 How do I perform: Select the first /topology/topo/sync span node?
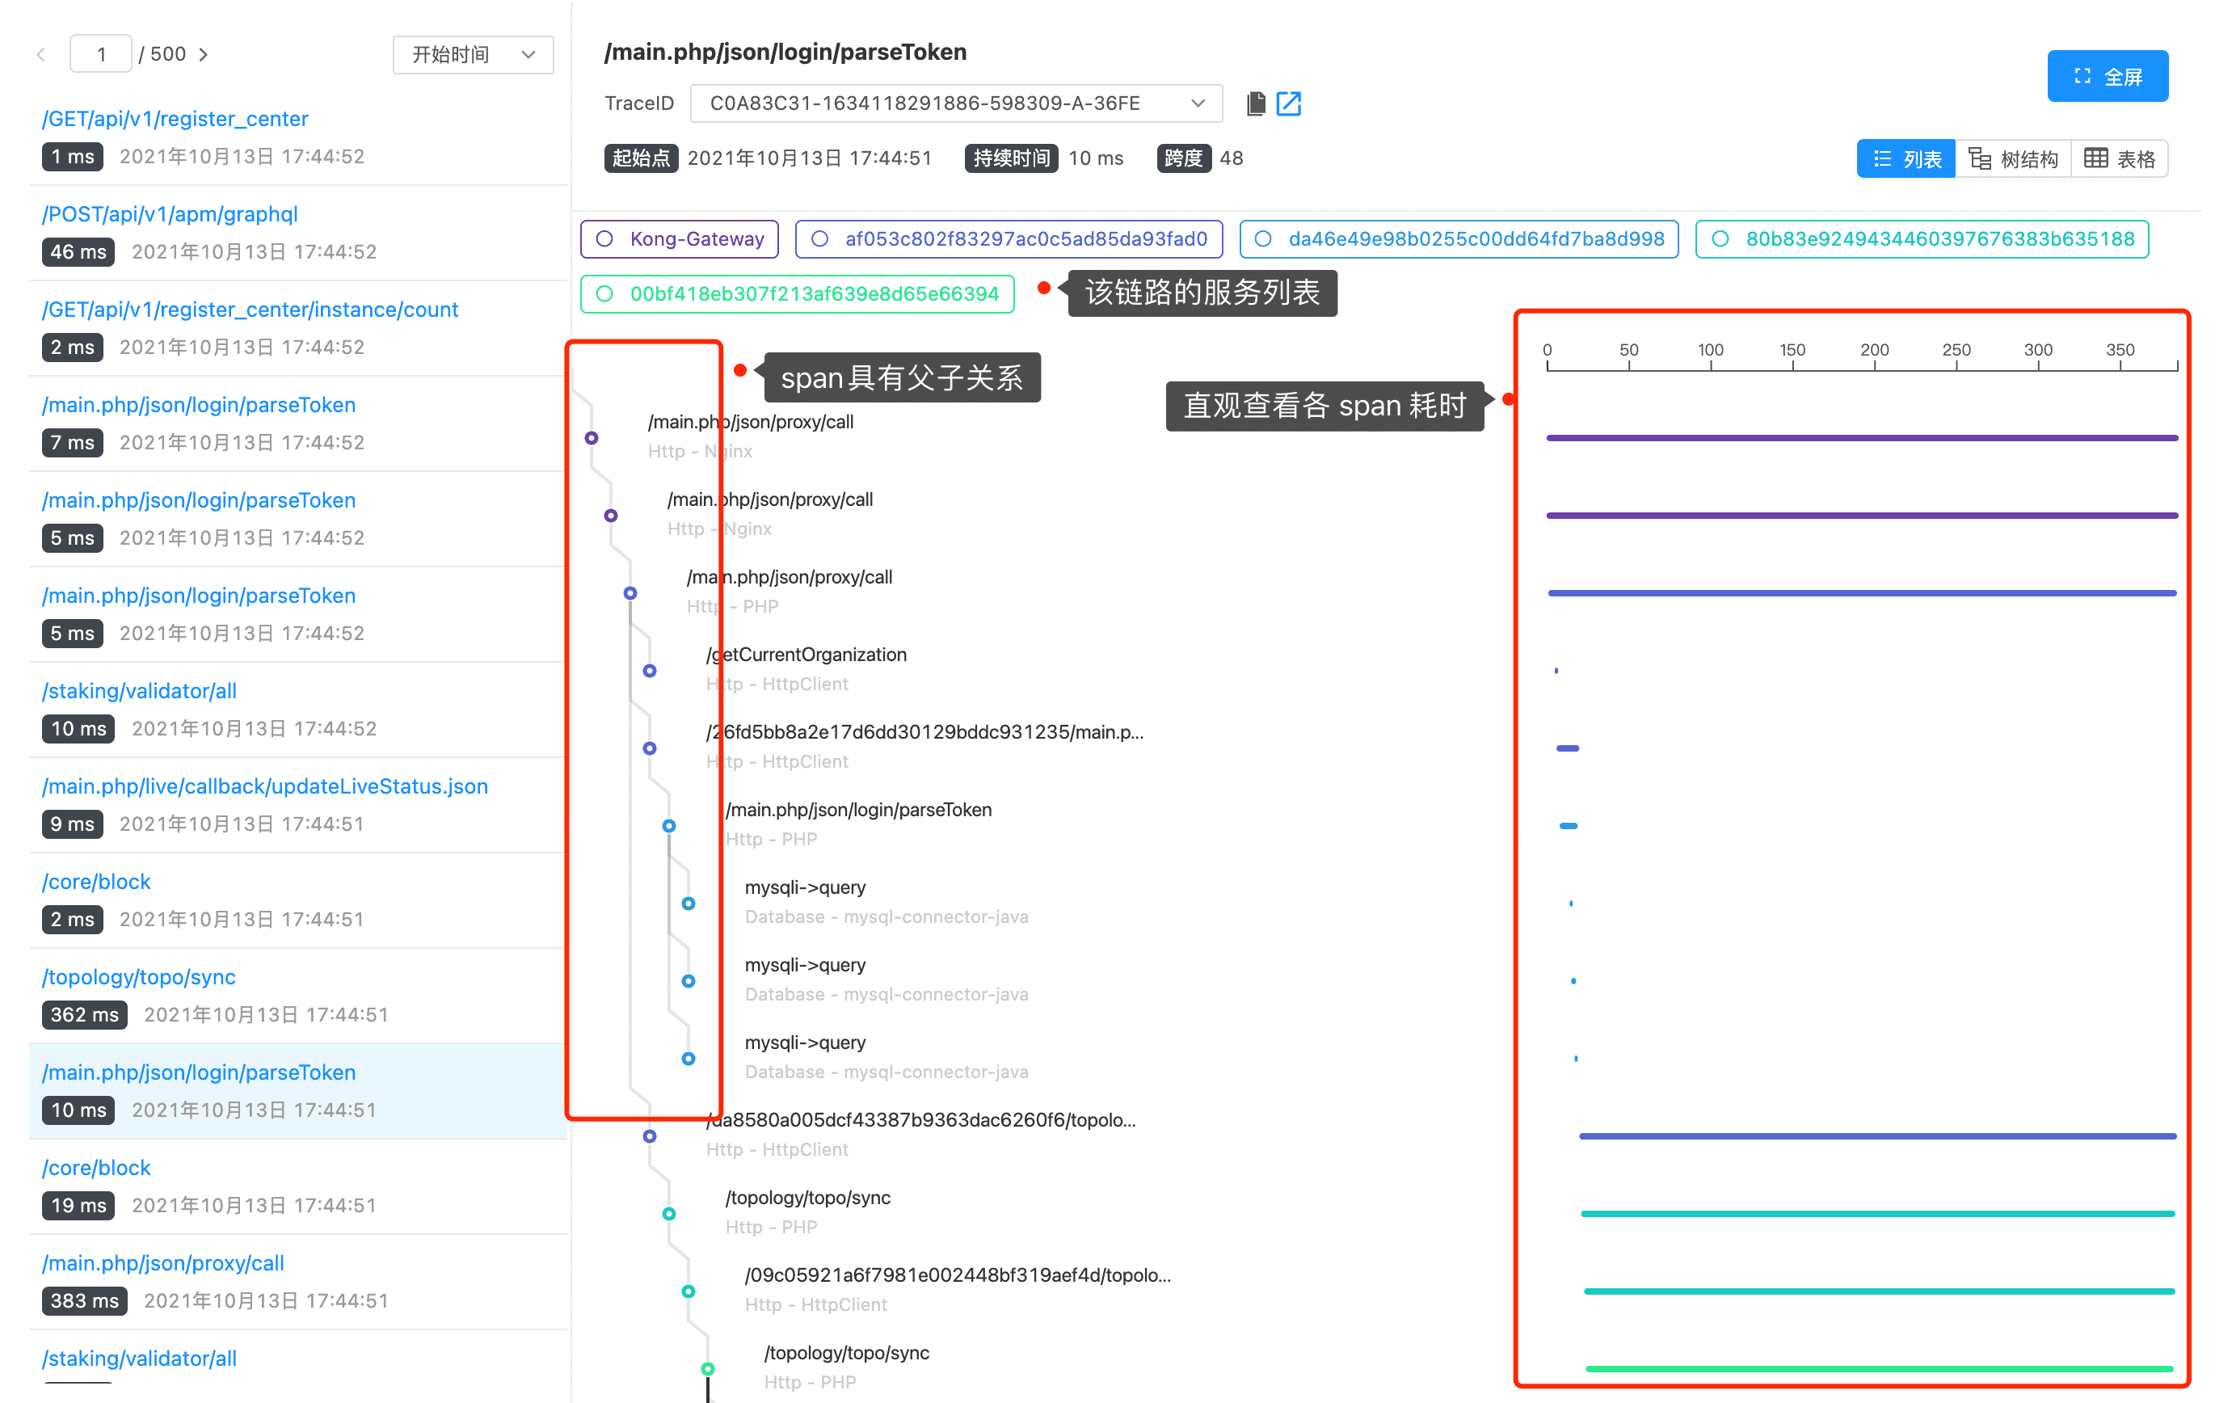(669, 1214)
